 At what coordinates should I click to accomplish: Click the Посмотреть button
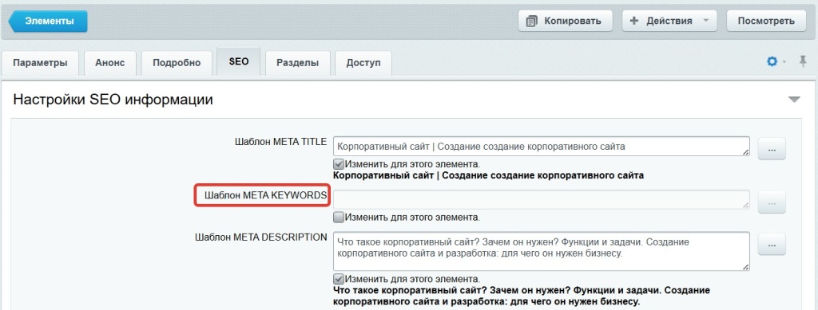pyautogui.click(x=766, y=21)
